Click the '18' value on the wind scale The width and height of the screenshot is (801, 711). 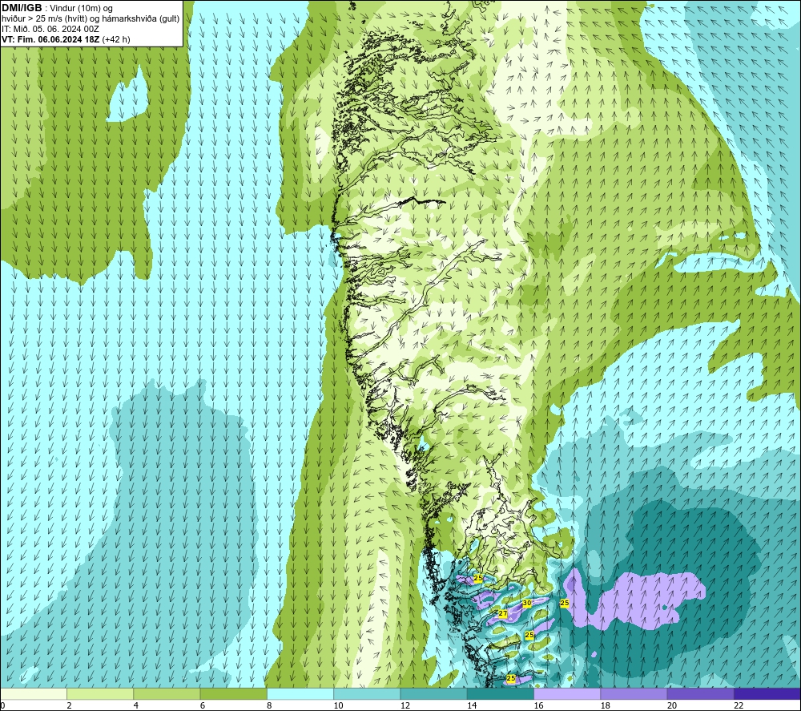tap(606, 705)
